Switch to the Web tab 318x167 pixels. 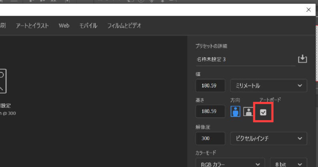[x=64, y=26]
